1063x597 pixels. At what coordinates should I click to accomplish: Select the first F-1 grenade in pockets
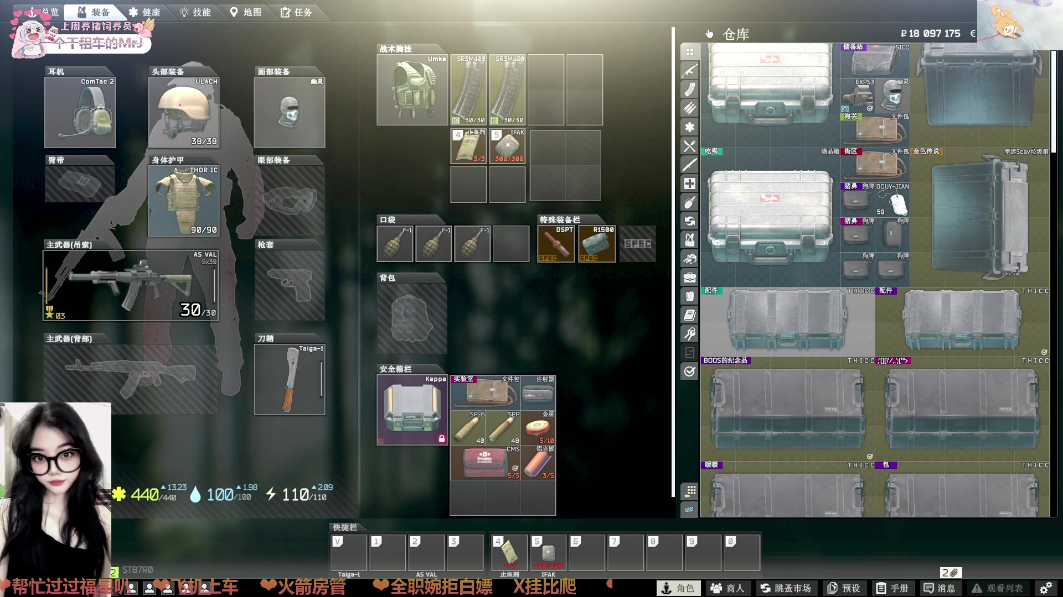pos(395,243)
